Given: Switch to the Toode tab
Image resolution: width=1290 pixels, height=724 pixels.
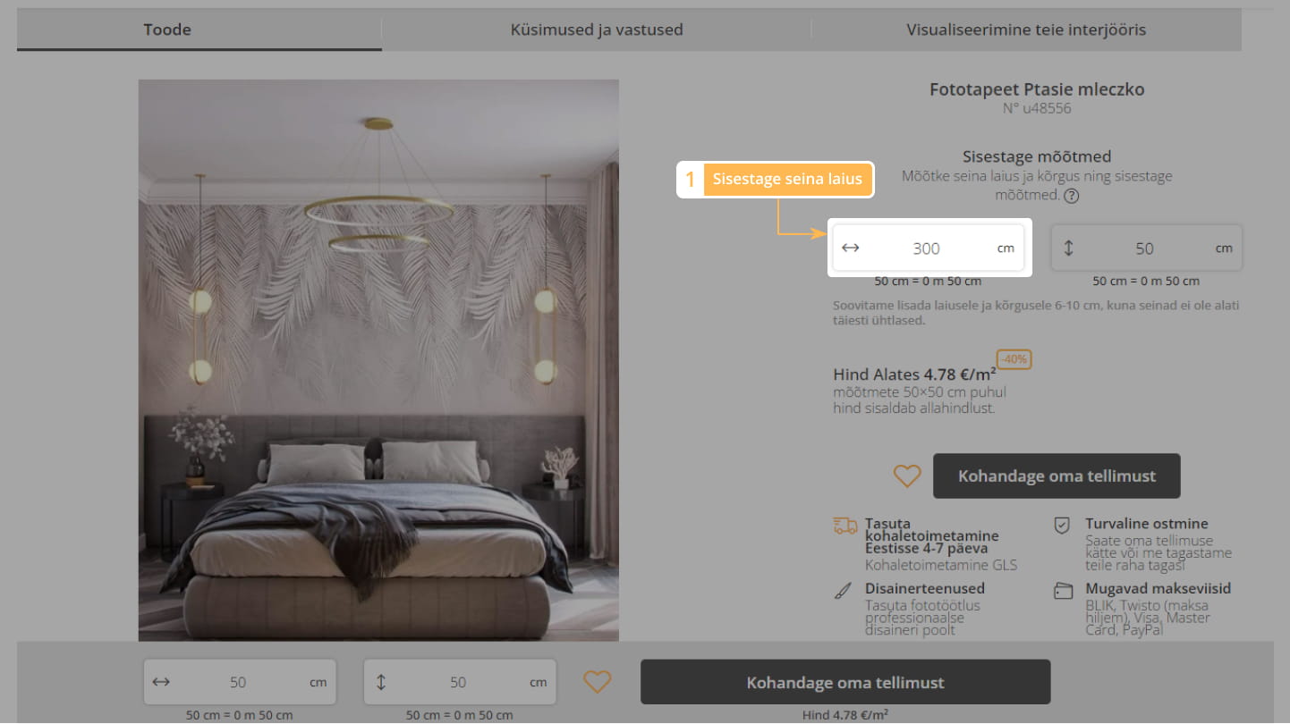Looking at the screenshot, I should [167, 29].
